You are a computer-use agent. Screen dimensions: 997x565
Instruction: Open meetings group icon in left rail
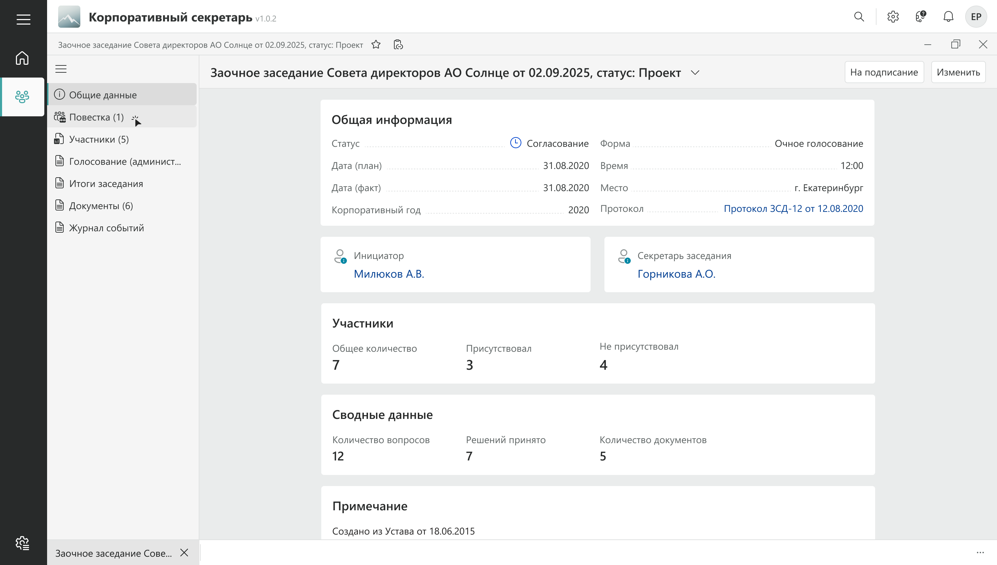(22, 97)
